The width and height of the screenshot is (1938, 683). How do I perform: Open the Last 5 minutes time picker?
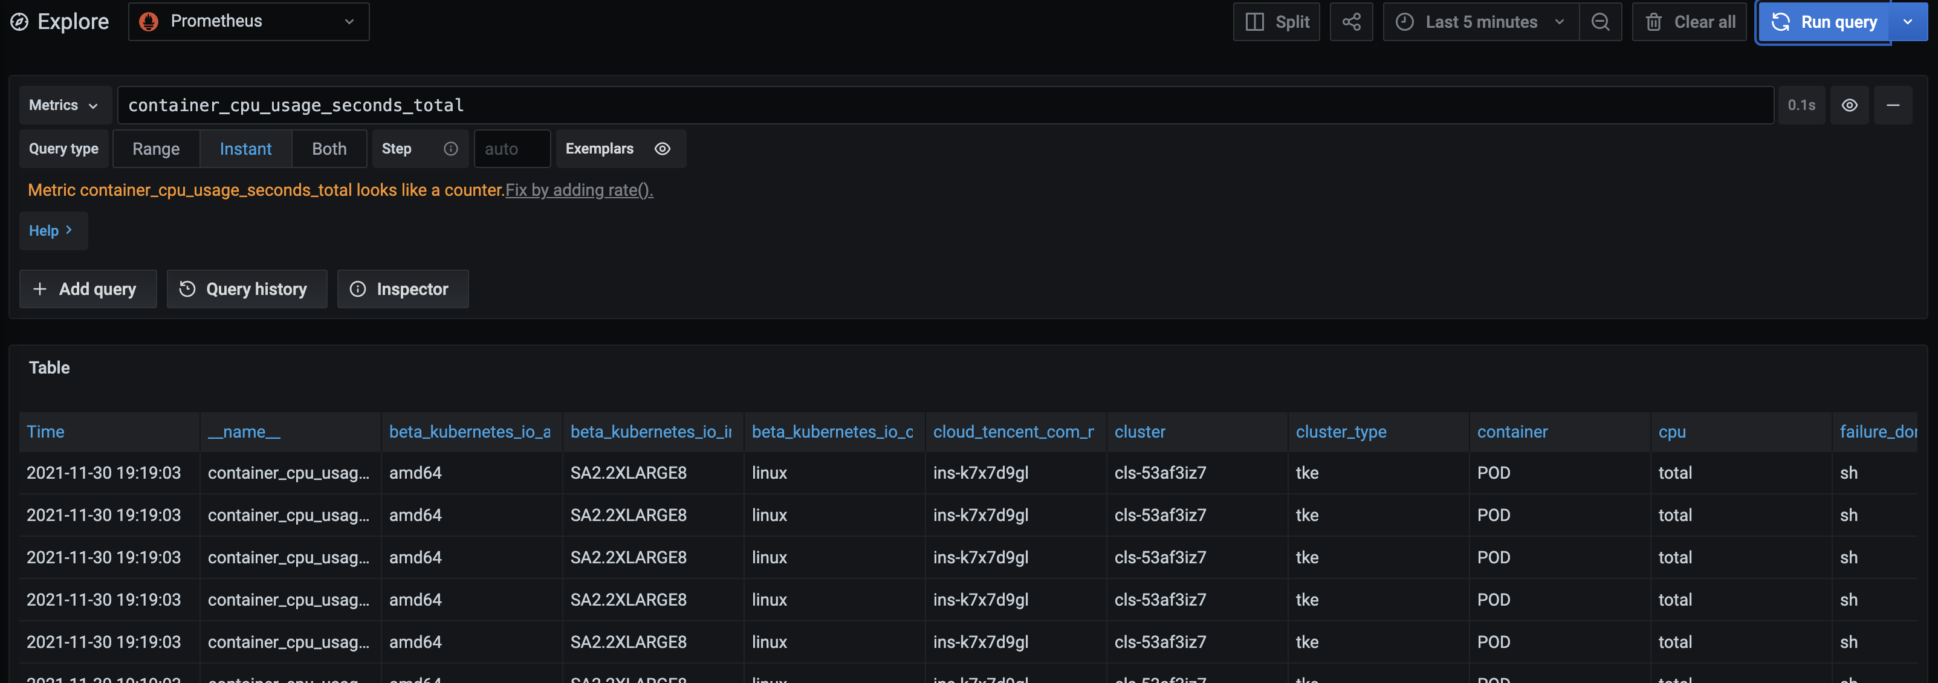coord(1480,22)
